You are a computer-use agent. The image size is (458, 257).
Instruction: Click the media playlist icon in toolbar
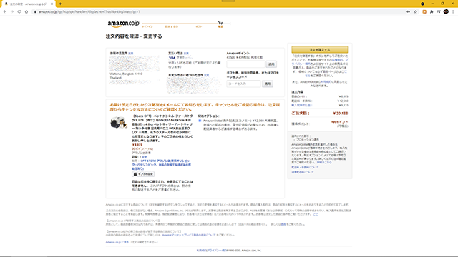(439, 11)
